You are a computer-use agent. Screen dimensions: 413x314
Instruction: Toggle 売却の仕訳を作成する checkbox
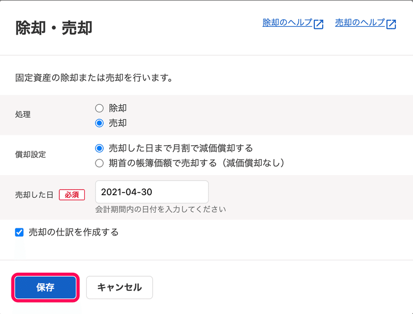19,232
